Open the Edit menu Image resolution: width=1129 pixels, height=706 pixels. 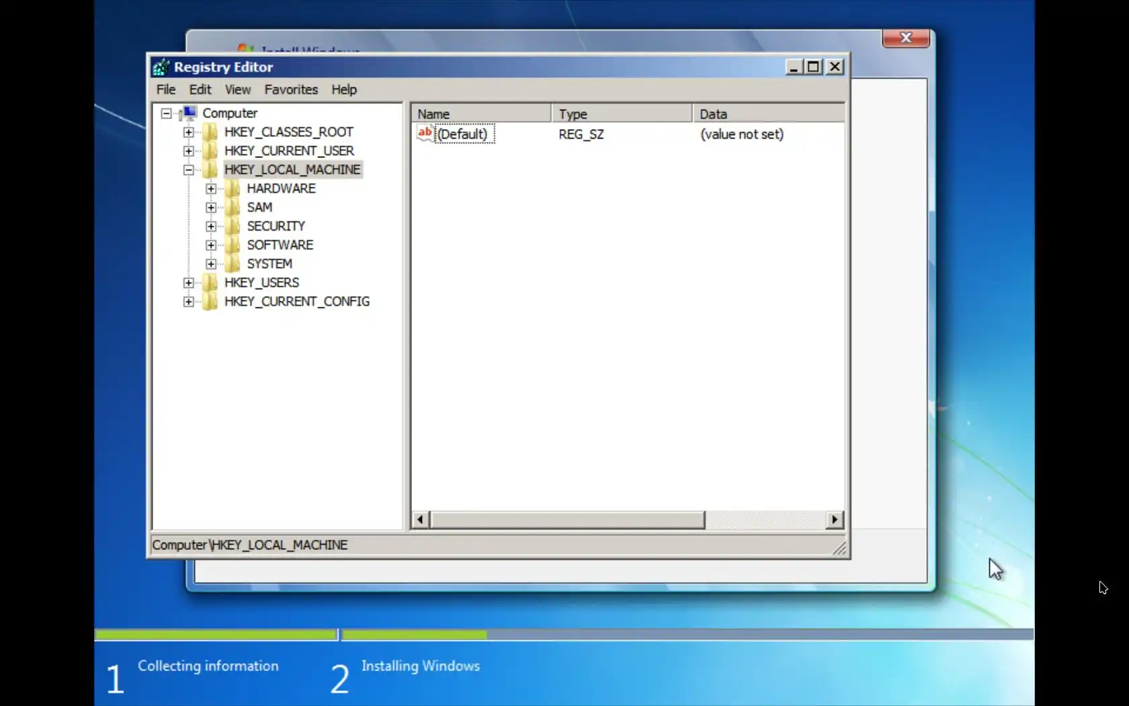pyautogui.click(x=200, y=89)
